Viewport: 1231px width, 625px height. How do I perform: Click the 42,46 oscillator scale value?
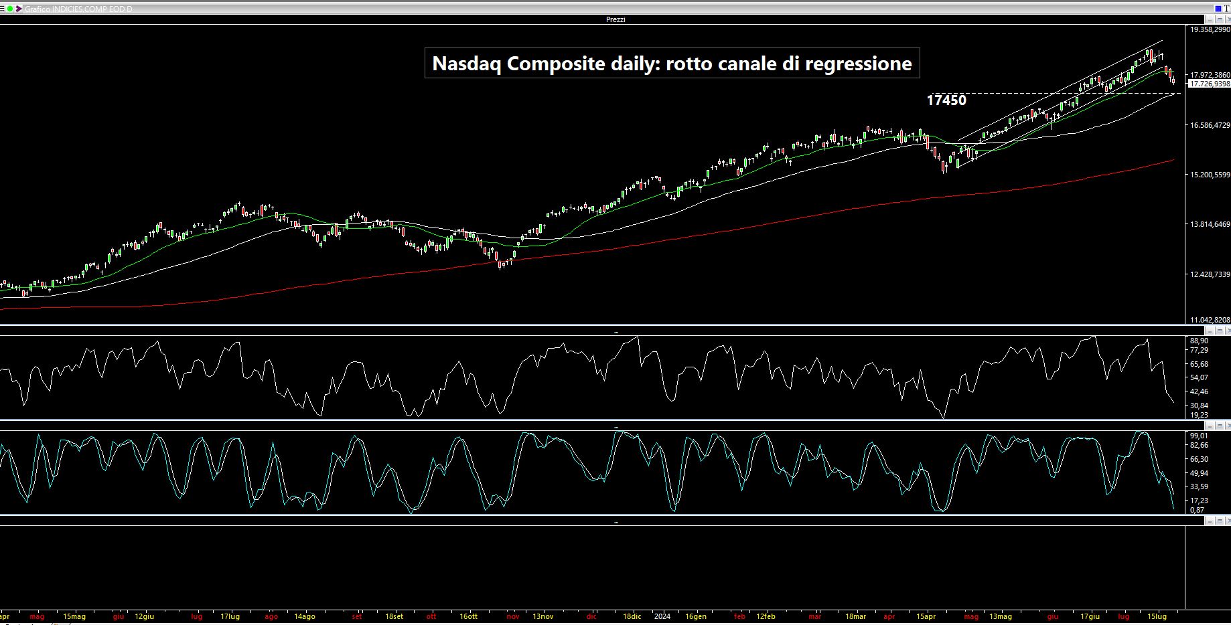coord(1199,391)
